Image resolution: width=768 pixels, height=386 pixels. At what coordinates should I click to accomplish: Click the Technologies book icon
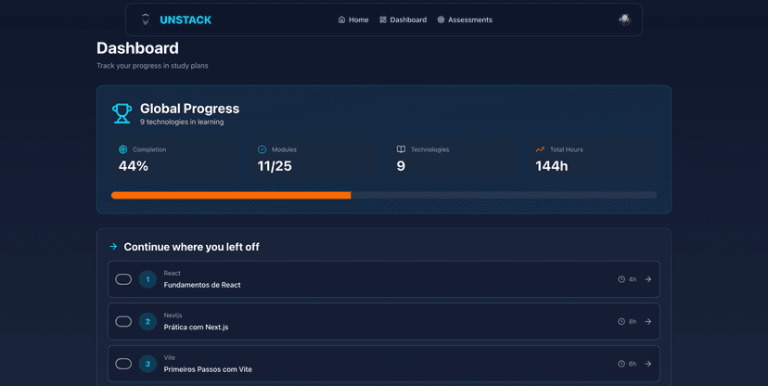[401, 149]
